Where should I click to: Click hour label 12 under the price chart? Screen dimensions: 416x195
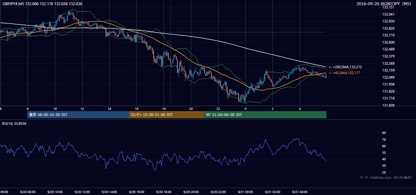pyautogui.click(x=82, y=109)
